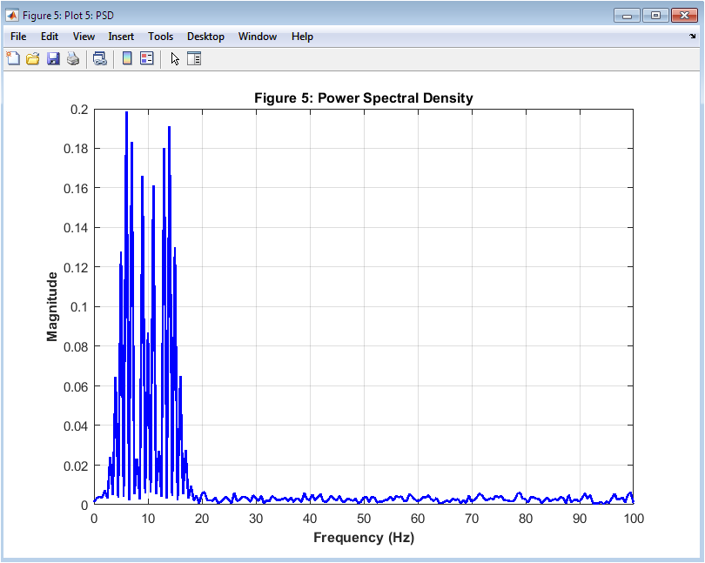Open a file using the folder icon
The width and height of the screenshot is (705, 563).
33,59
